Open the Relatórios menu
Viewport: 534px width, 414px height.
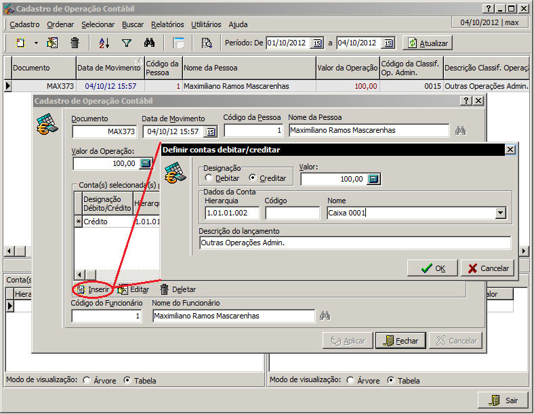(x=167, y=24)
